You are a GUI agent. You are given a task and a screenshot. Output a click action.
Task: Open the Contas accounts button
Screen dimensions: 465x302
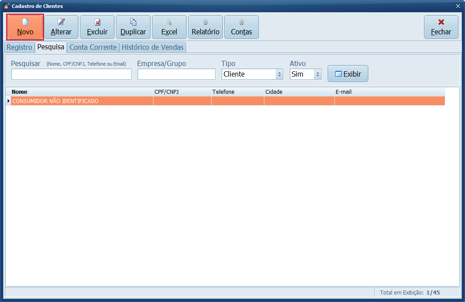[x=242, y=27]
